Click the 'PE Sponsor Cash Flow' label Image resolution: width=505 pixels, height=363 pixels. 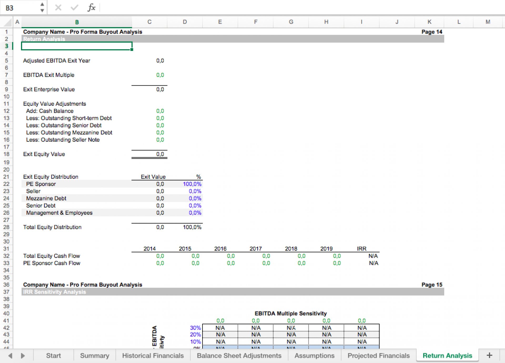point(52,263)
